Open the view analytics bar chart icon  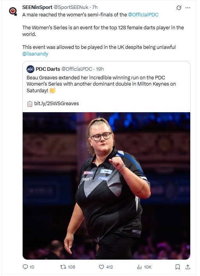(139, 267)
